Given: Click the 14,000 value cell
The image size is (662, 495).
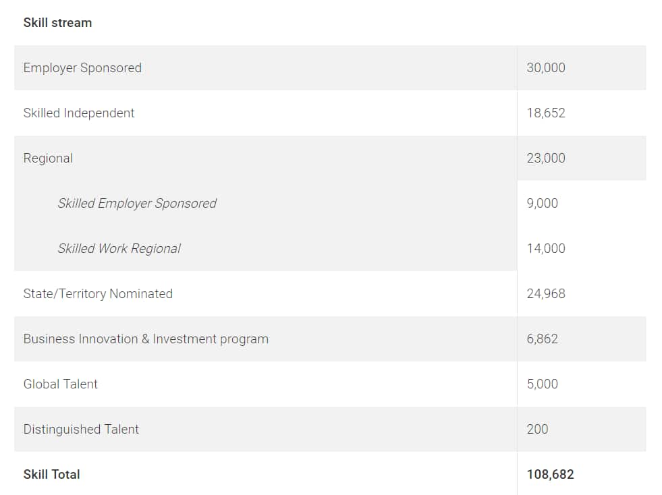Looking at the screenshot, I should [546, 249].
